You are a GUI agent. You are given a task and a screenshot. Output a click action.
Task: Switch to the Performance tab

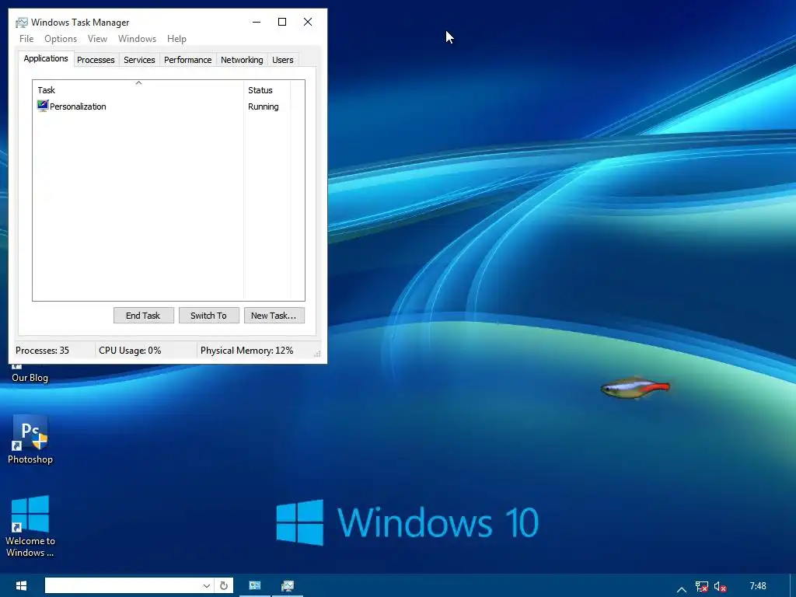(188, 60)
